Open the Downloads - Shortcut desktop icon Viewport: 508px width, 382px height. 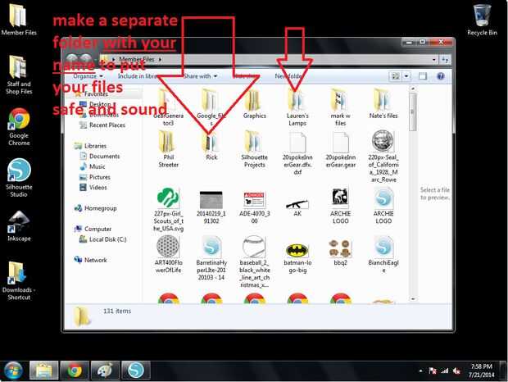coord(19,280)
